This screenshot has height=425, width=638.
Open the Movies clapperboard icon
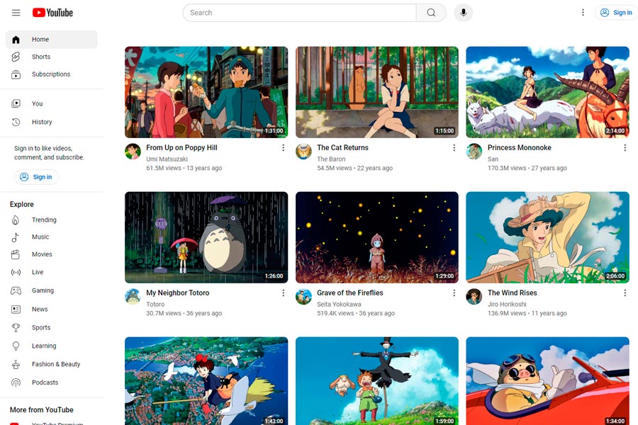[16, 254]
